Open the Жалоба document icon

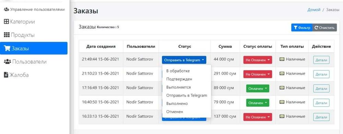tap(6, 75)
